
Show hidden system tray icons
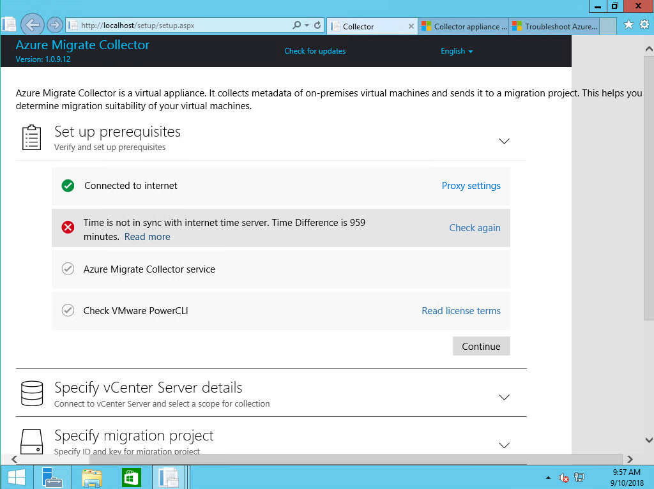point(548,478)
